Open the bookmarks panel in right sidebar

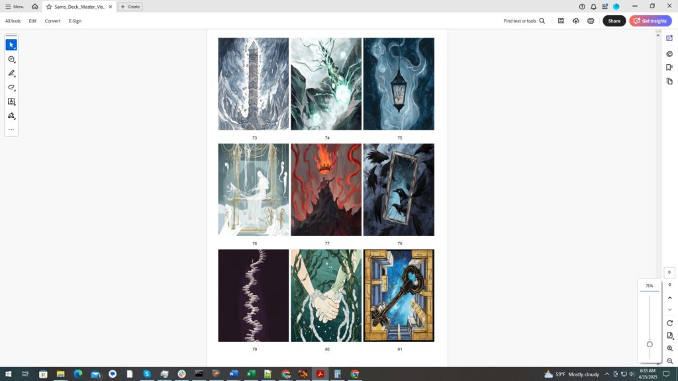(669, 67)
